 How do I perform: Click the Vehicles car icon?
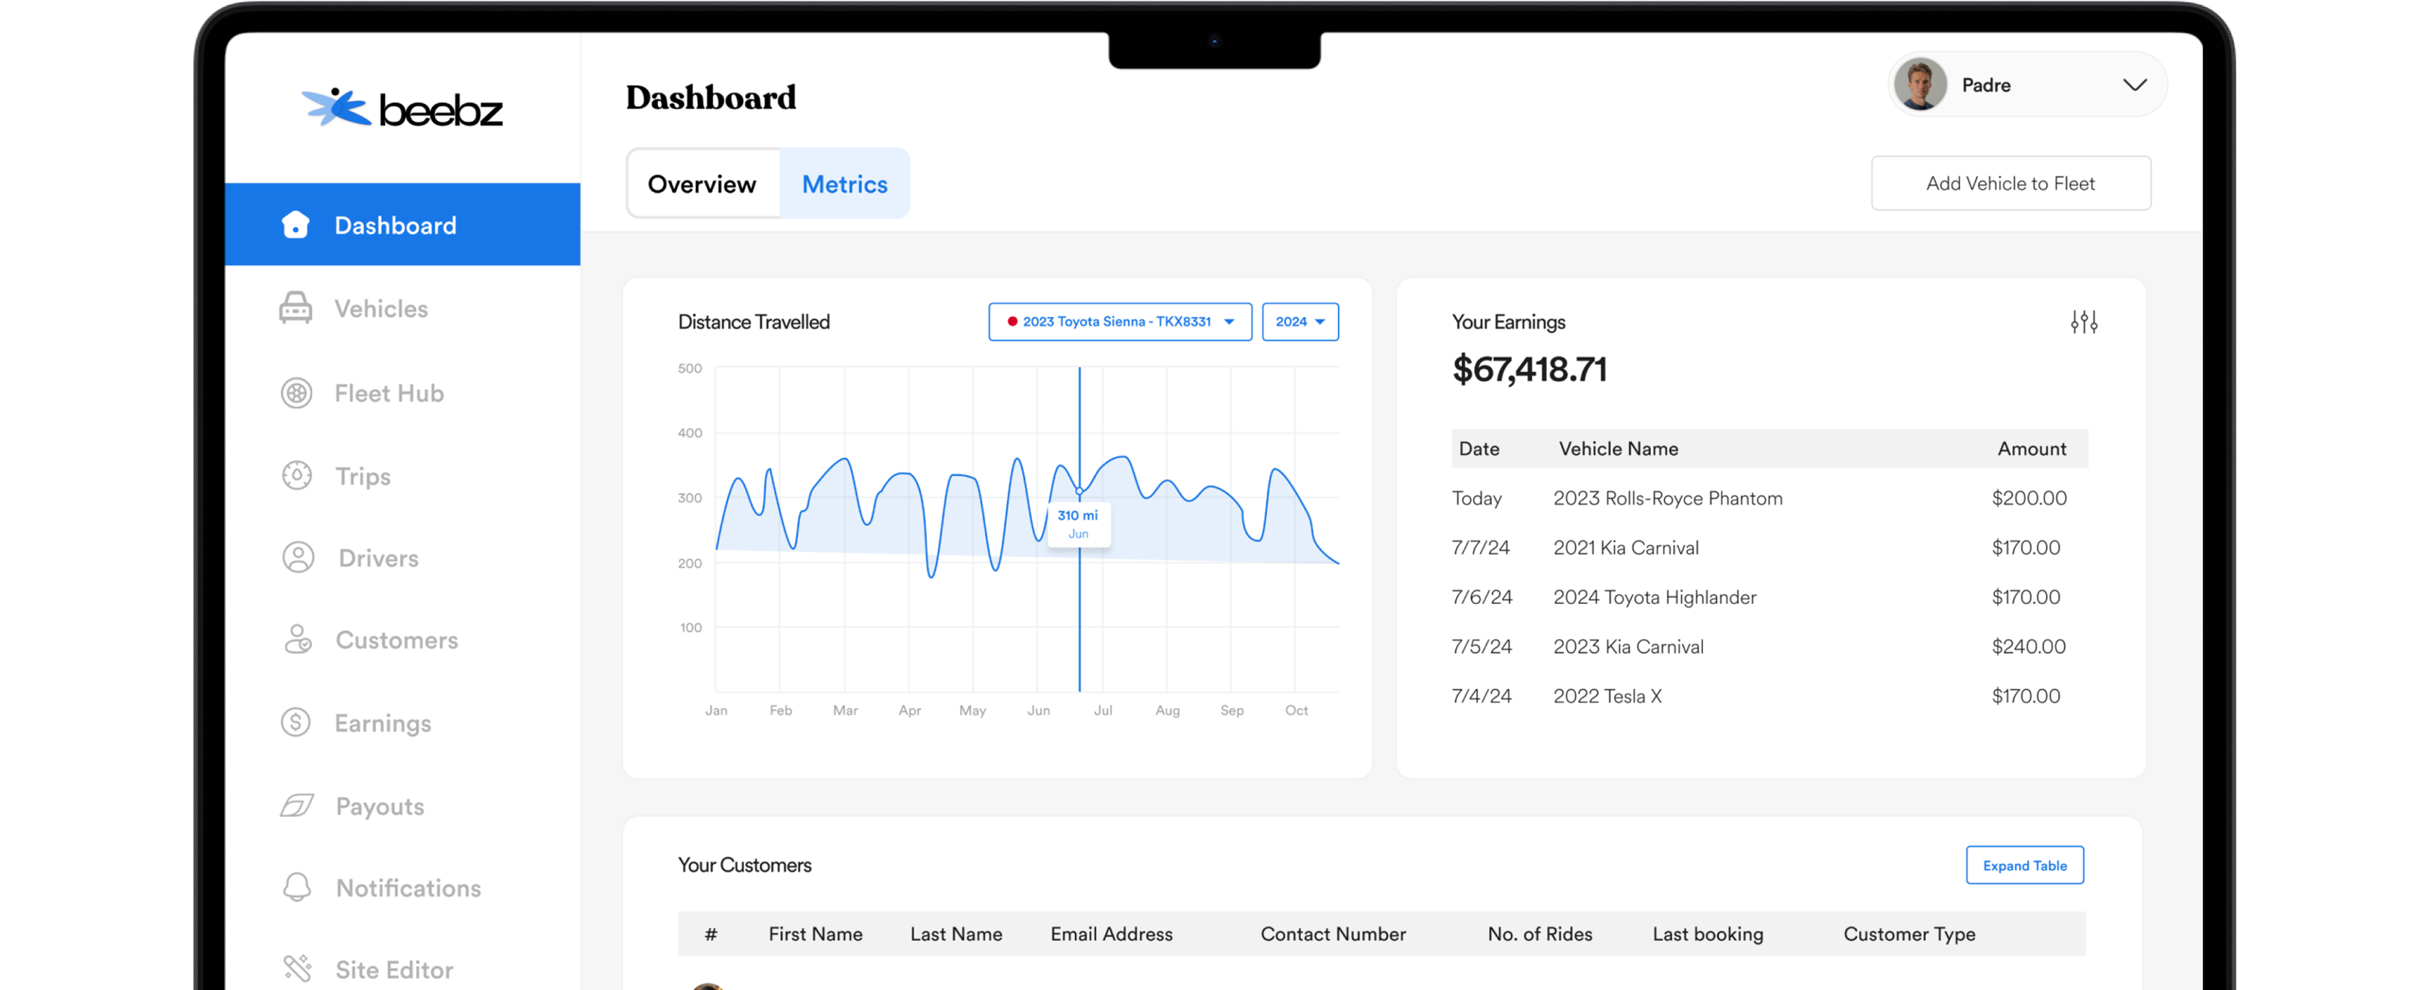click(296, 308)
